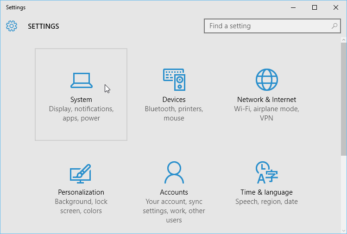Click "Wi-Fi, airplane mode, VPN" description

[x=266, y=114]
